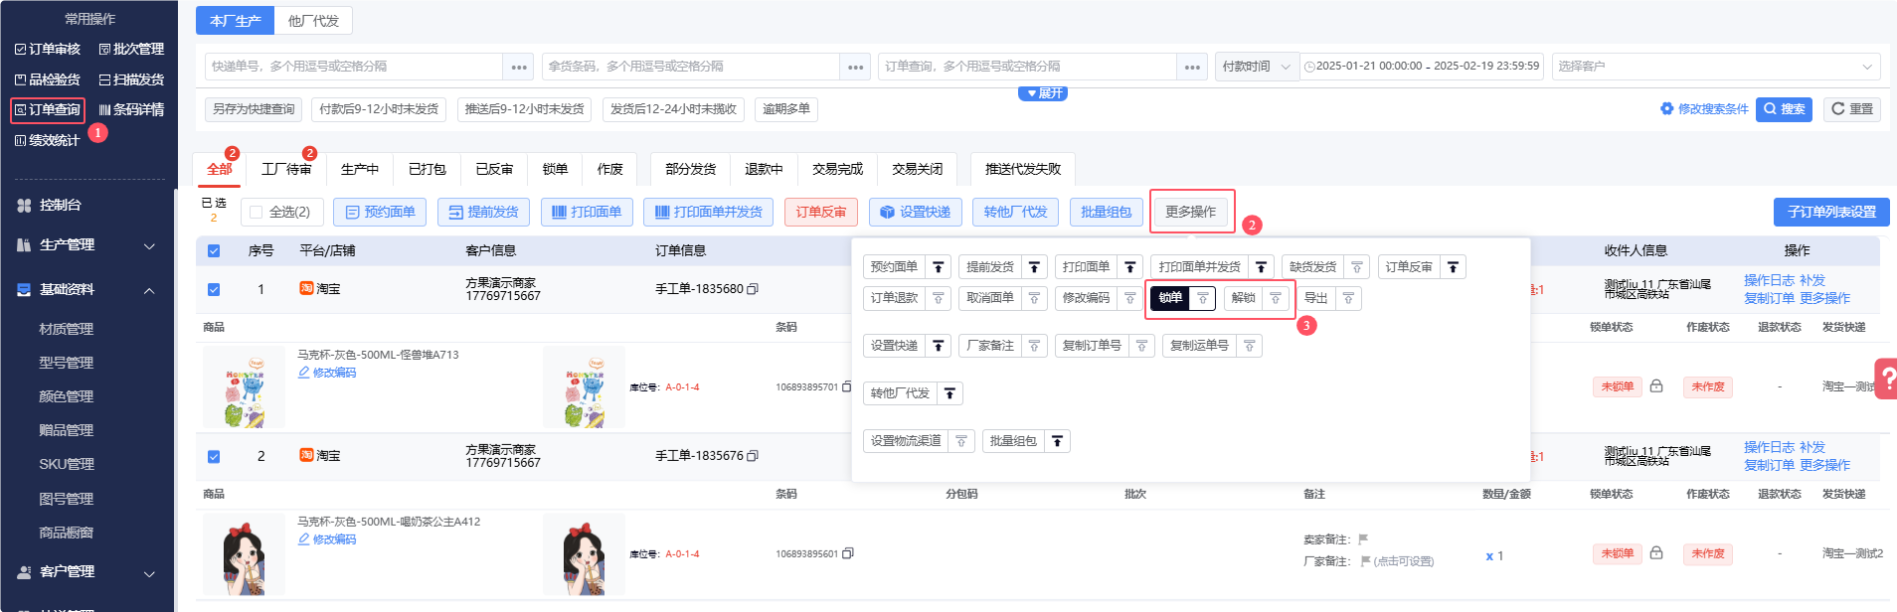Click the gear icon for 修改搜索条件

[1667, 109]
